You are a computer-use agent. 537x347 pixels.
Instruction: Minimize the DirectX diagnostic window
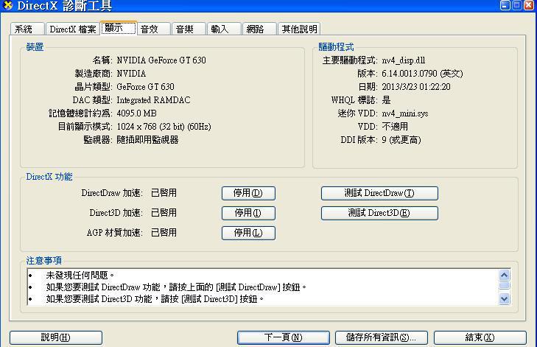[505, 5]
